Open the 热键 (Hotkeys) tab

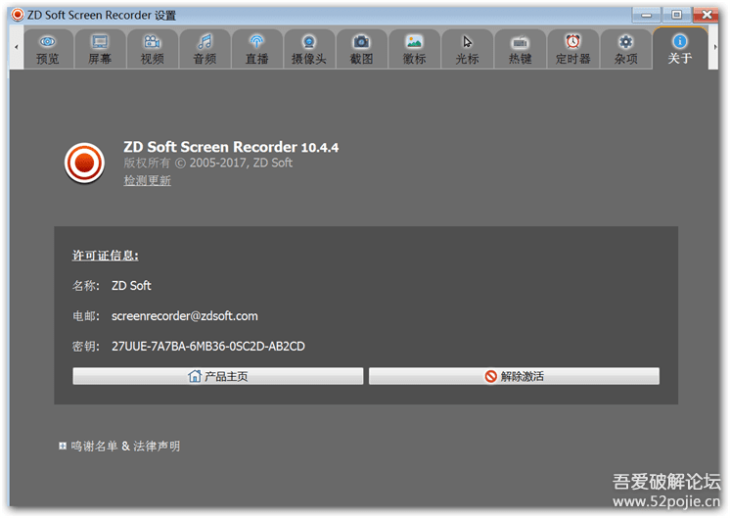point(520,49)
